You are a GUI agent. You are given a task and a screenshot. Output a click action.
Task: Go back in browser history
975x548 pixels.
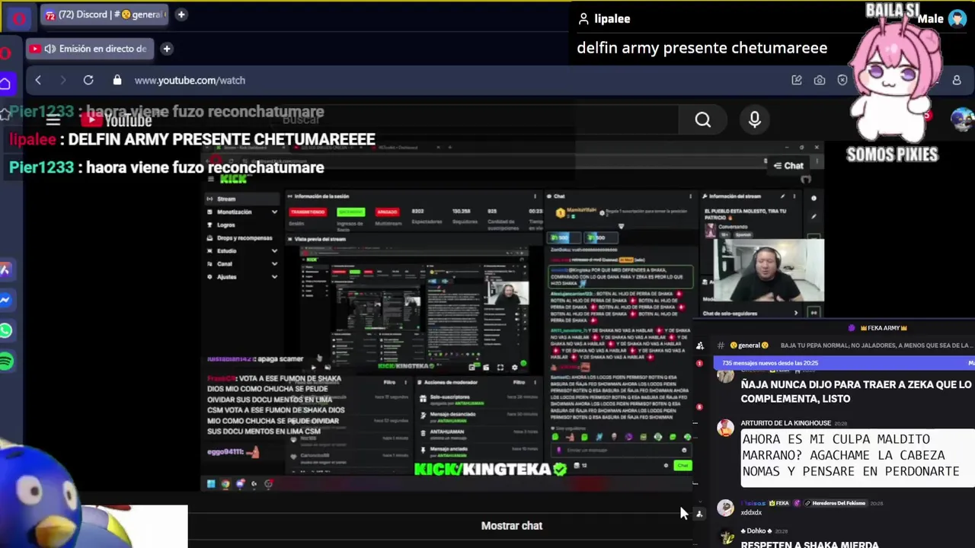tap(38, 80)
